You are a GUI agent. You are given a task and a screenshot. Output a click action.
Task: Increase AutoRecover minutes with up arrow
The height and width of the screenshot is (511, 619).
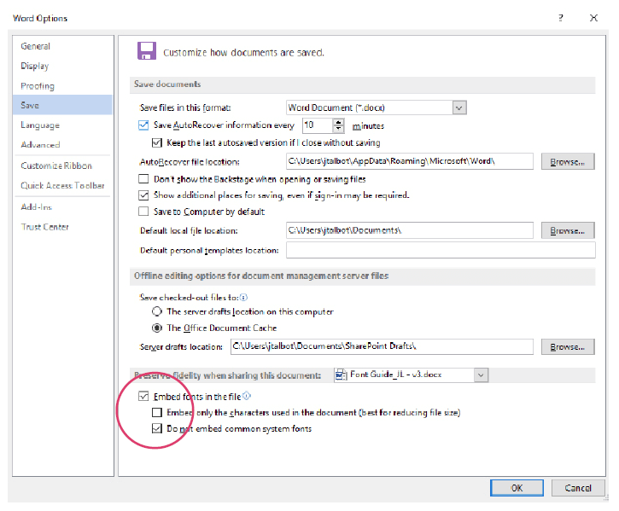click(338, 122)
